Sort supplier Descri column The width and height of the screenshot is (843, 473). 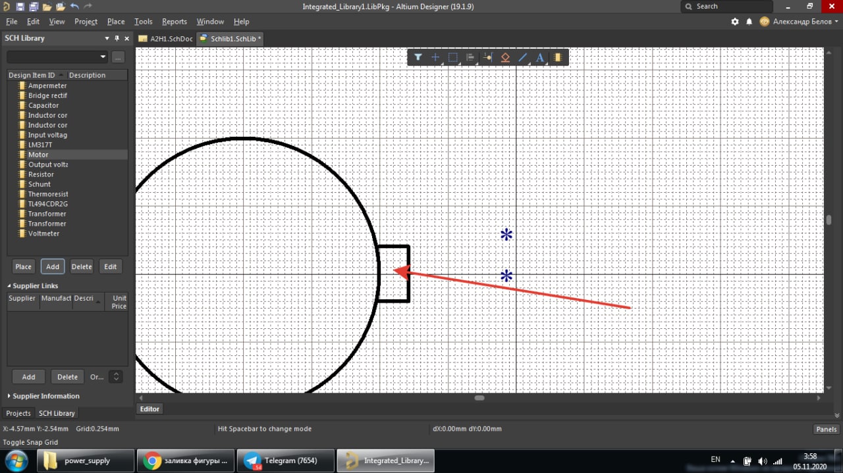pyautogui.click(x=88, y=302)
